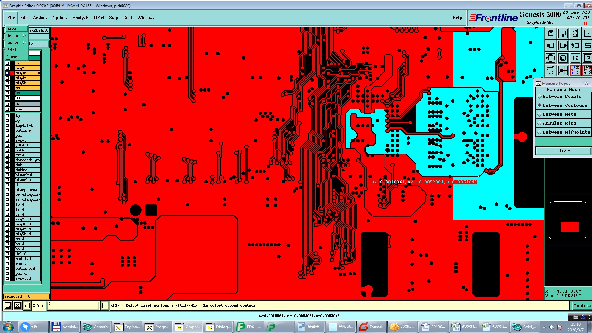
Task: Select Annular Ring measure mode
Action: click(559, 123)
